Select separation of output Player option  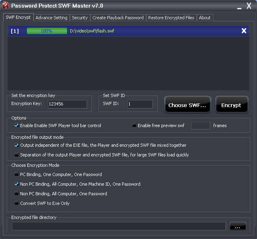[x=16, y=155]
